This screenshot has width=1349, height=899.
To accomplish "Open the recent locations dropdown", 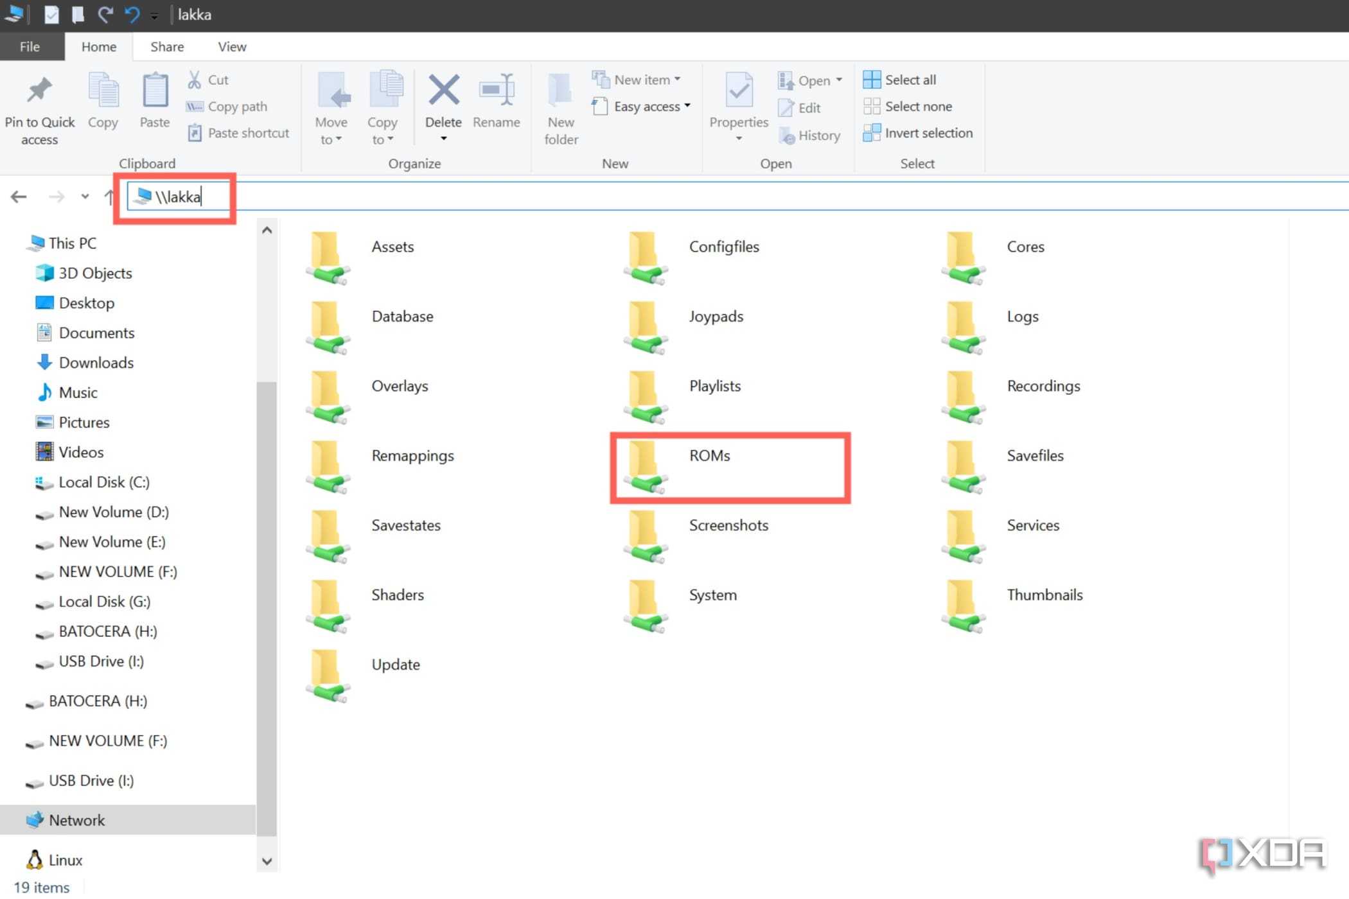I will point(85,196).
